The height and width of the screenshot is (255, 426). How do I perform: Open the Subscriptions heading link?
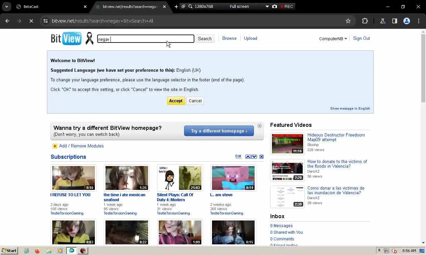[x=68, y=157]
